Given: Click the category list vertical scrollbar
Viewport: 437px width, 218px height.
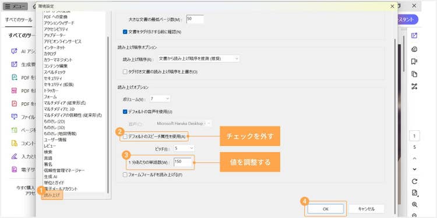Looking at the screenshot, I should [x=108, y=115].
